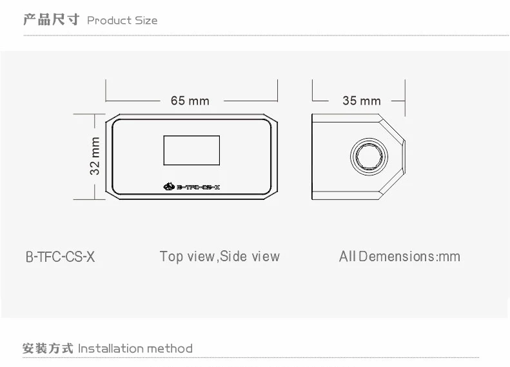The width and height of the screenshot is (510, 367).
Task: Select the vertical 32 mm height label
Action: [95, 156]
